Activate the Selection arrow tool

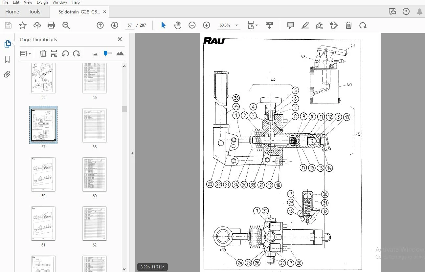click(163, 25)
